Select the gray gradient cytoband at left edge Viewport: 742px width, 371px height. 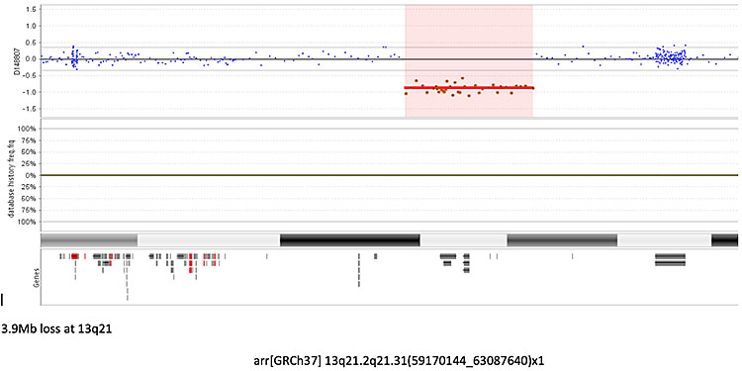[89, 240]
